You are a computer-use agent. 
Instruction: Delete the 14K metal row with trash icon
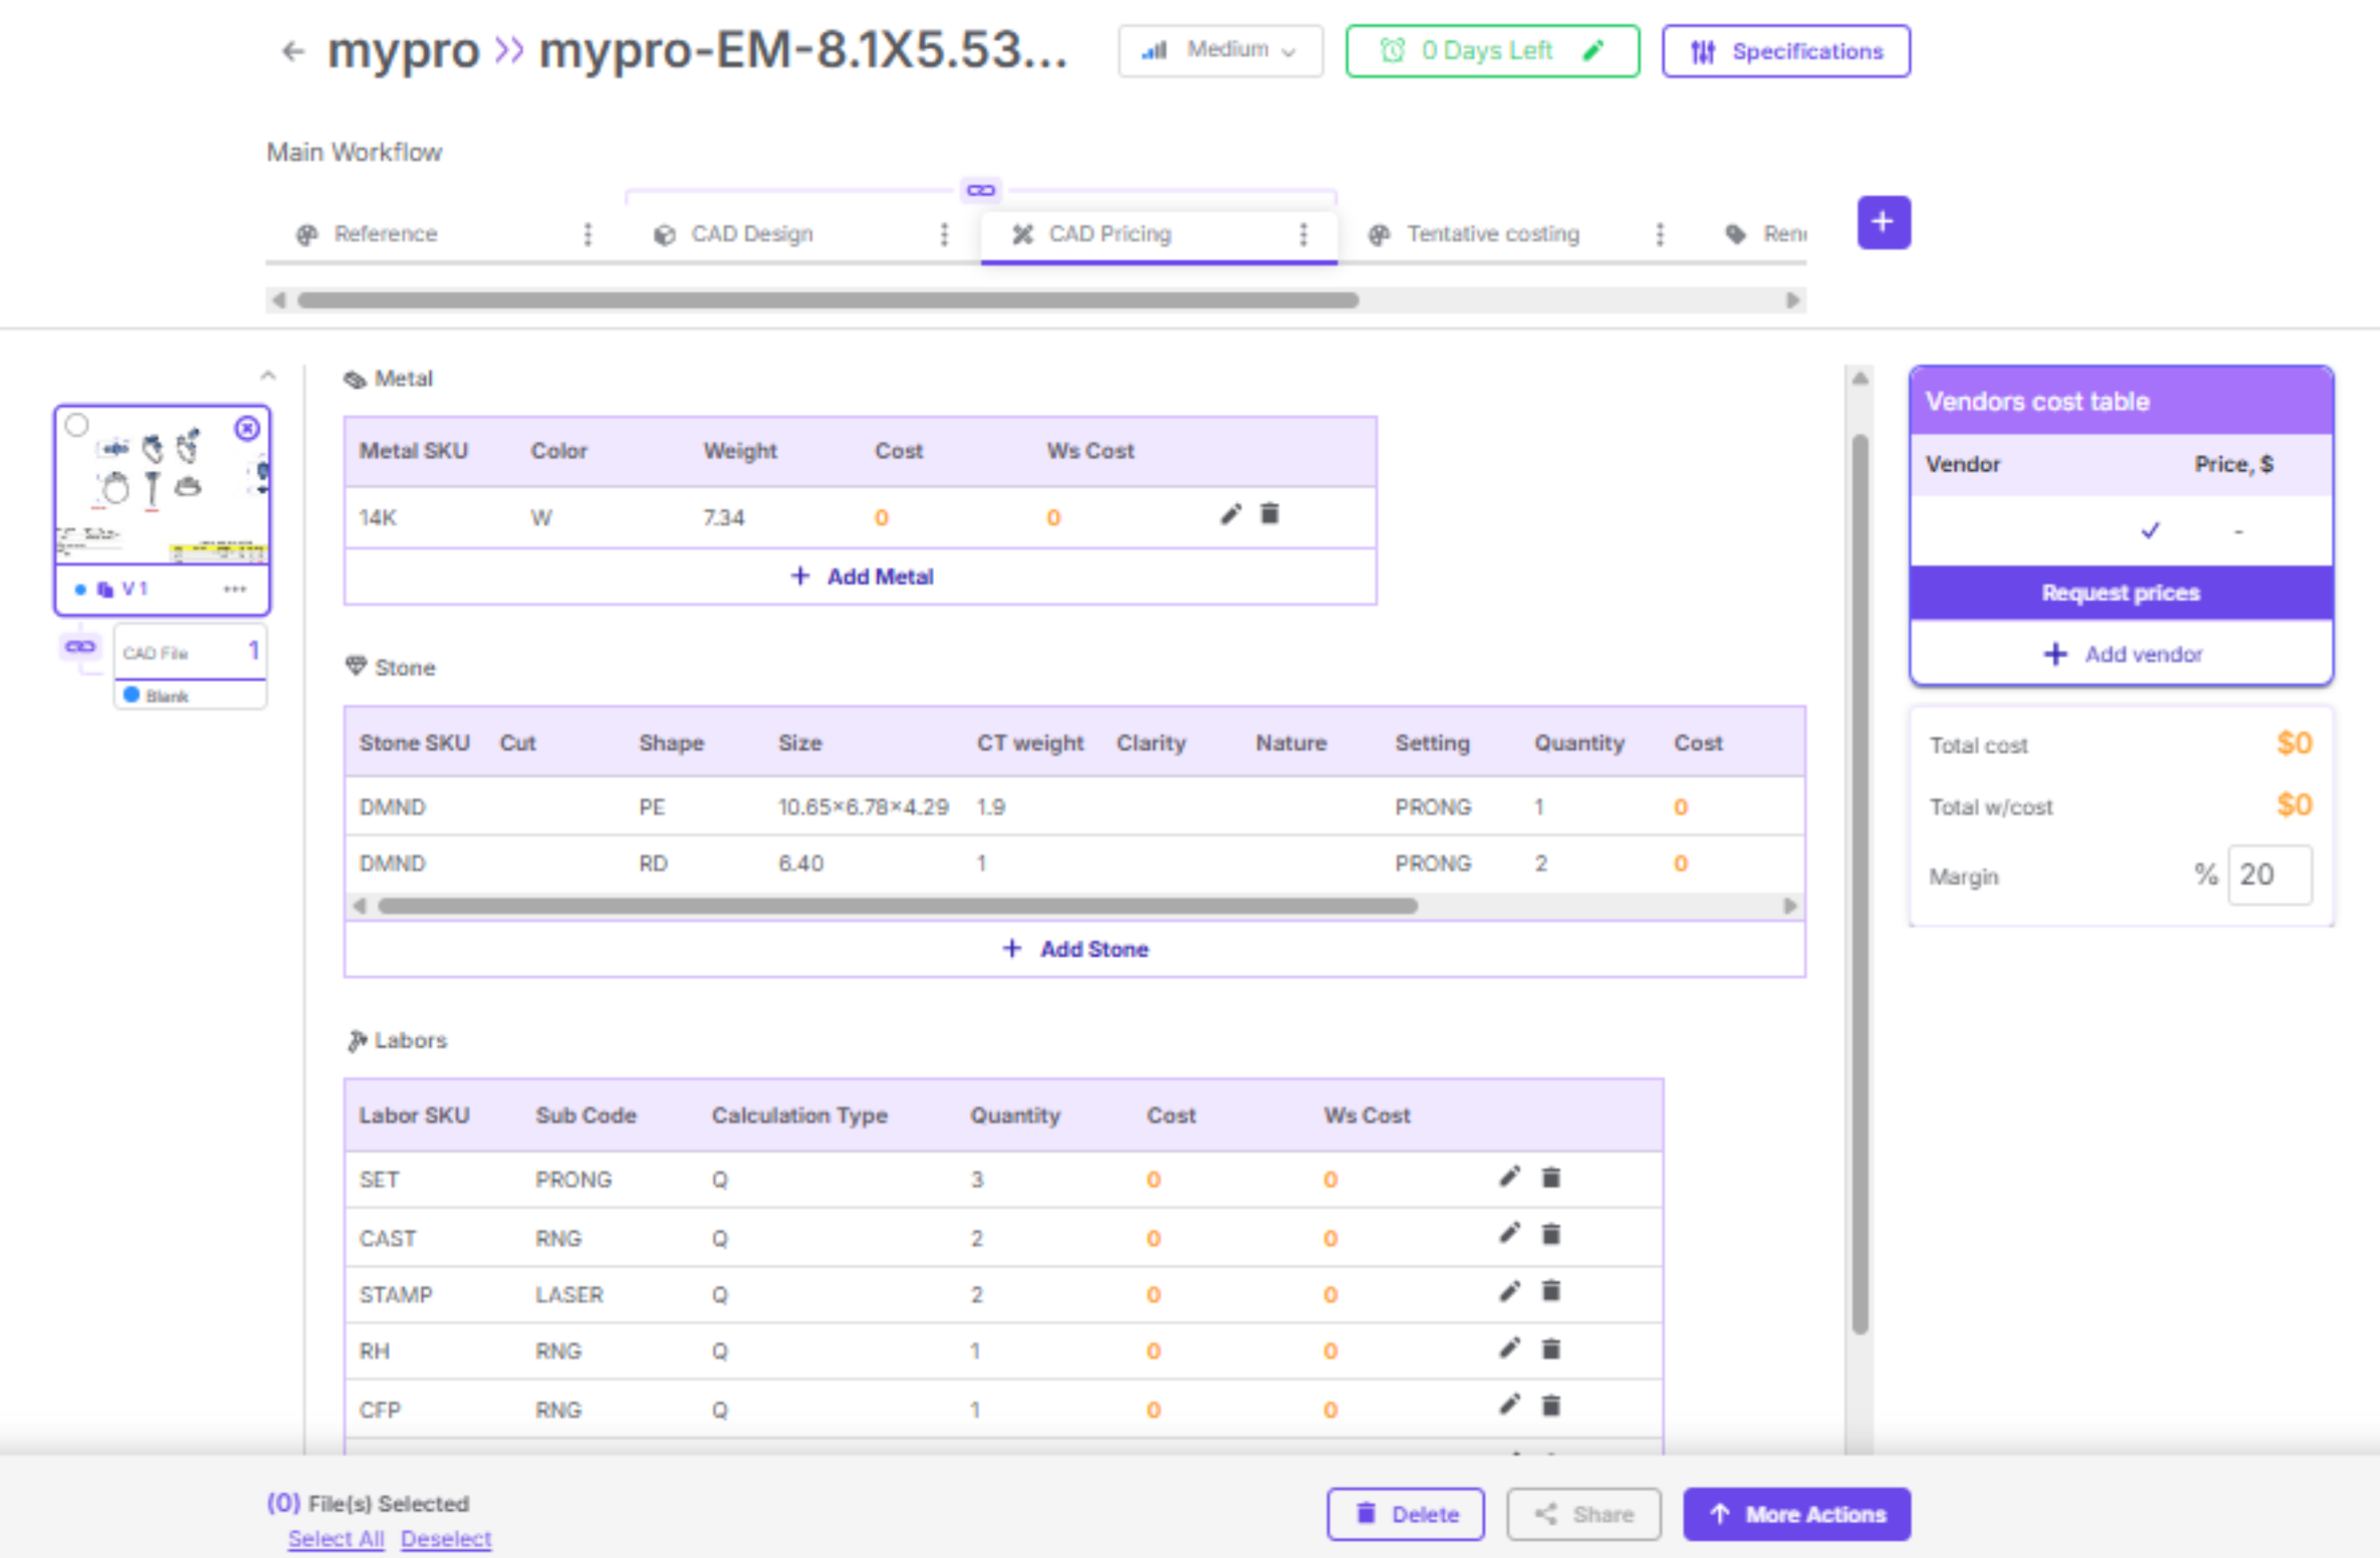(1269, 514)
